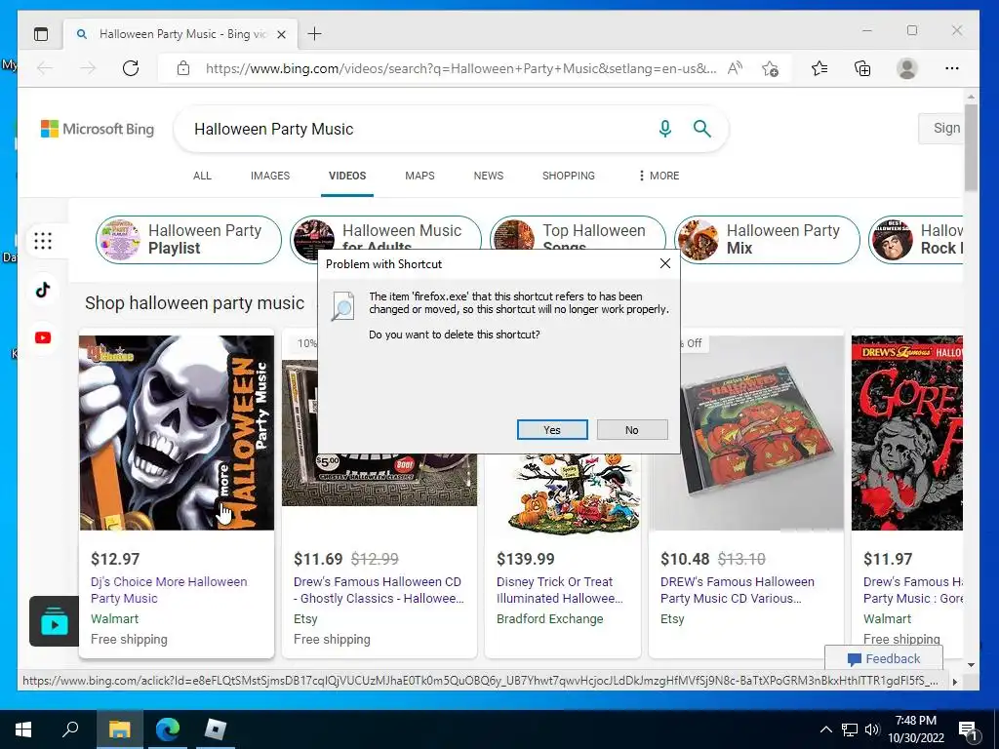This screenshot has width=999, height=749.
Task: Click the Read aloud icon
Action: pyautogui.click(x=736, y=68)
